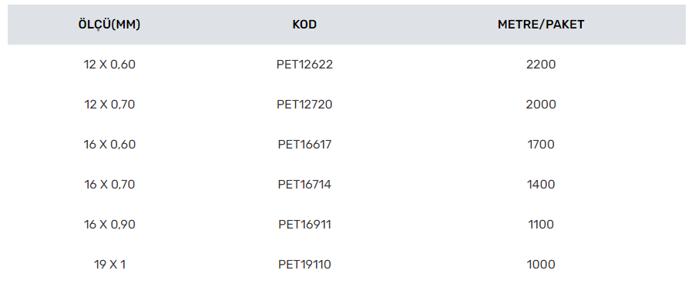Screen dimensions: 695x297
Task: Select the 16 X 0,70 size cell
Action: tap(109, 185)
